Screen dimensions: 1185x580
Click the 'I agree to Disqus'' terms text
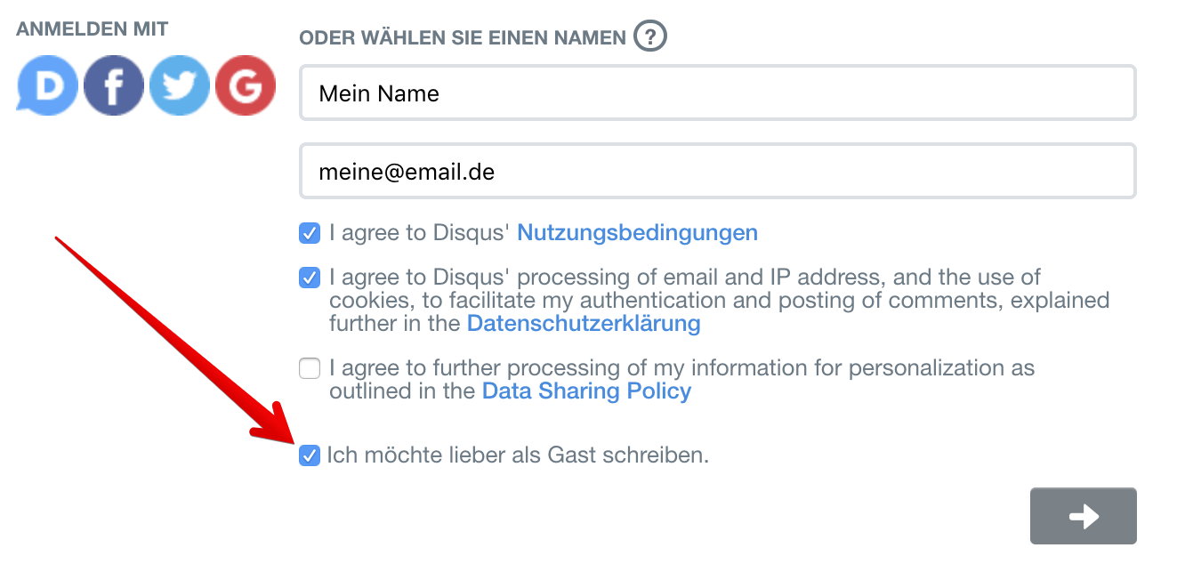coord(419,233)
